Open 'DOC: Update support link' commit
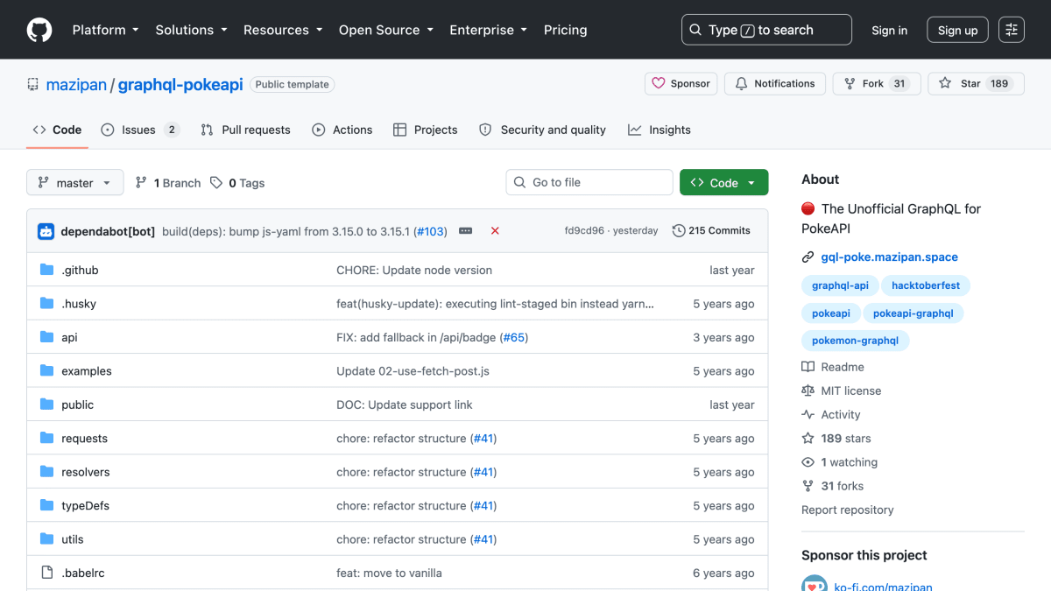This screenshot has height=591, width=1051. pyautogui.click(x=405, y=405)
